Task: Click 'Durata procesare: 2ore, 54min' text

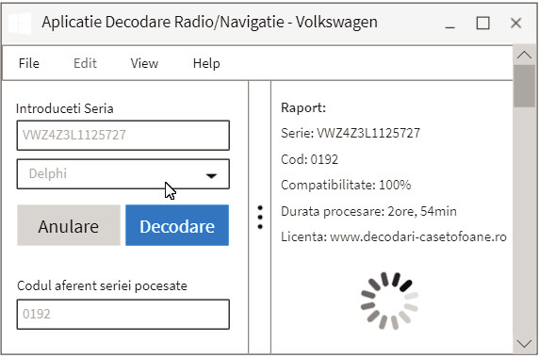Action: point(368,211)
